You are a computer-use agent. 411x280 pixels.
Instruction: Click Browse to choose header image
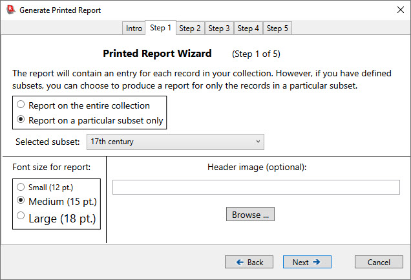250,214
